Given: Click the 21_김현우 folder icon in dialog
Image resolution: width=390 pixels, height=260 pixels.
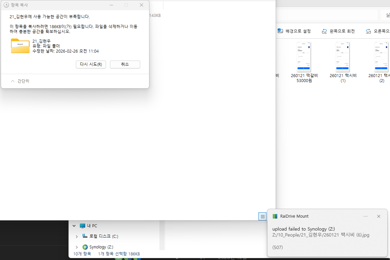Looking at the screenshot, I should click(20, 46).
